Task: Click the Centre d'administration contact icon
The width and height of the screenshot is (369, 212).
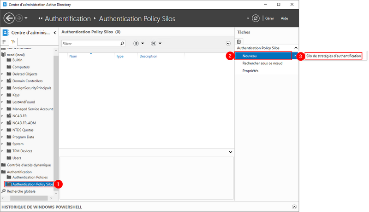Action: point(6,33)
